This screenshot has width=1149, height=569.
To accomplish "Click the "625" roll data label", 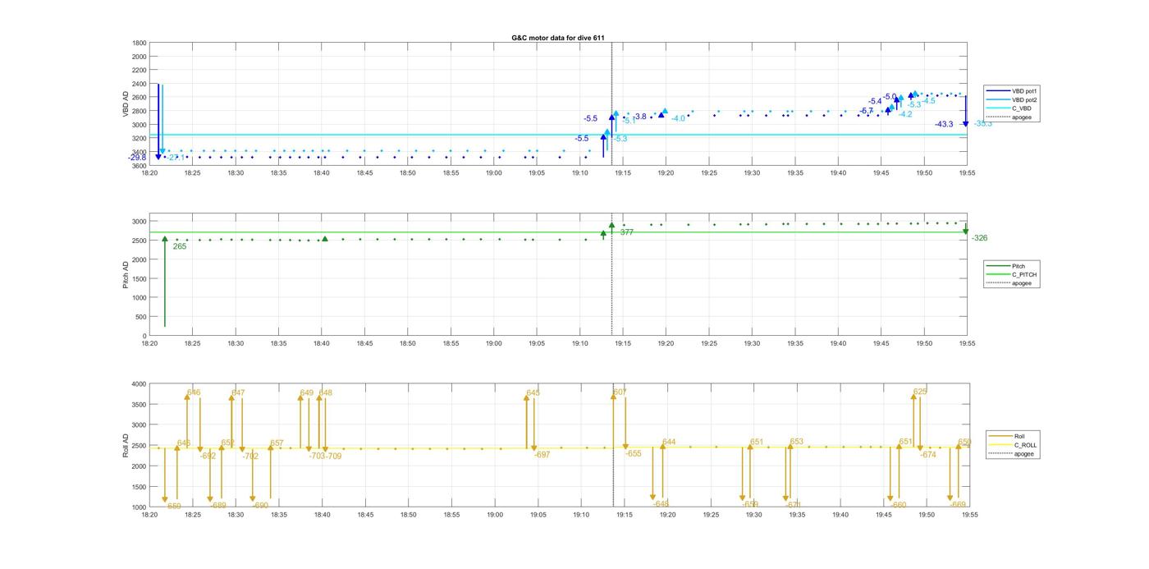I will tap(920, 392).
